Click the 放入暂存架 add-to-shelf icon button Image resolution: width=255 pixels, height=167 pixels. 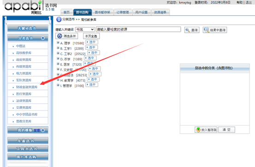(206, 130)
